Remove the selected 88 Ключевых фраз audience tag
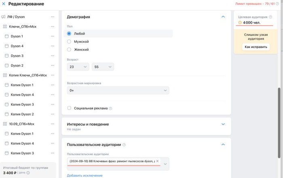This screenshot has height=178, width=283. pyautogui.click(x=158, y=161)
